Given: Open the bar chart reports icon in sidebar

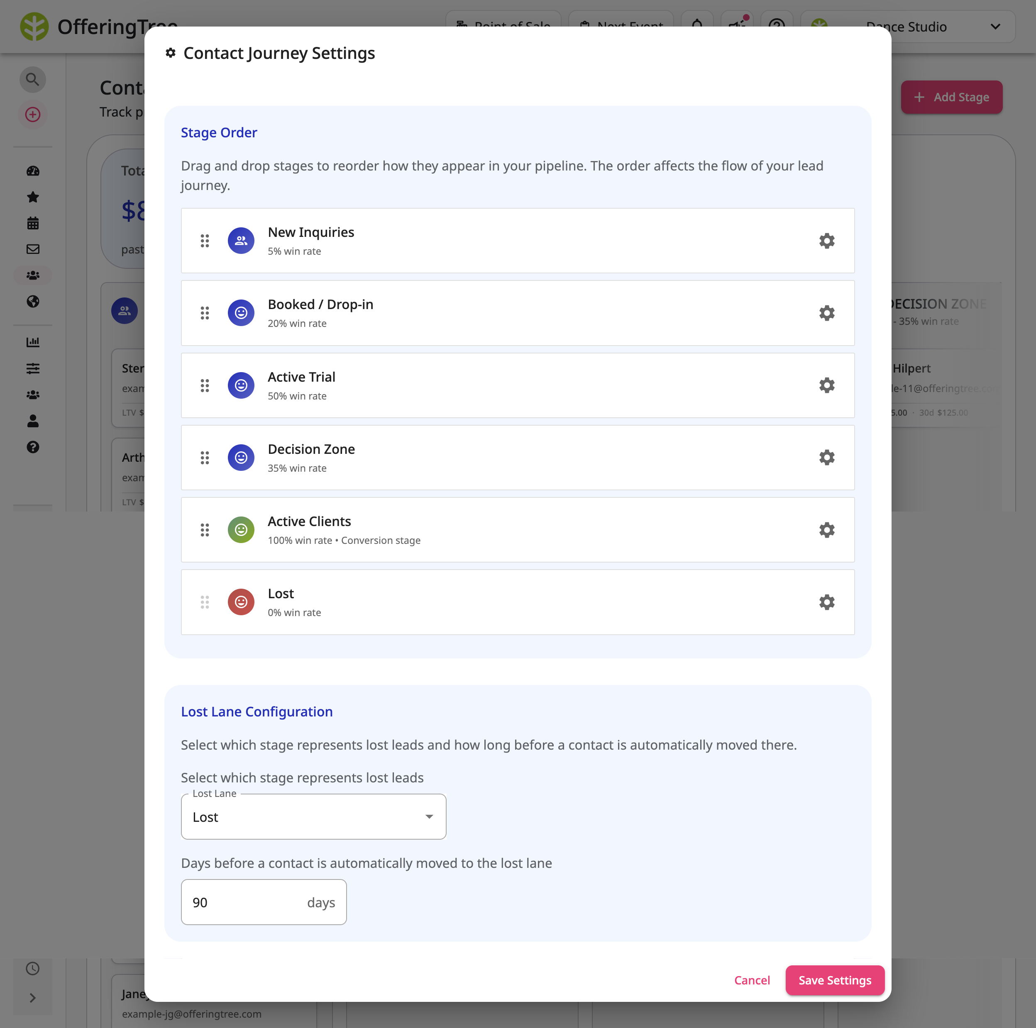Looking at the screenshot, I should tap(33, 342).
